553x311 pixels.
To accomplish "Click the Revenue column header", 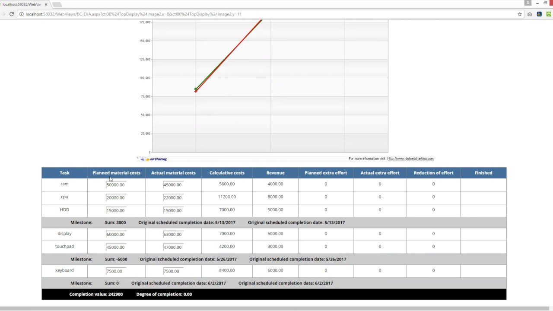I will [275, 173].
